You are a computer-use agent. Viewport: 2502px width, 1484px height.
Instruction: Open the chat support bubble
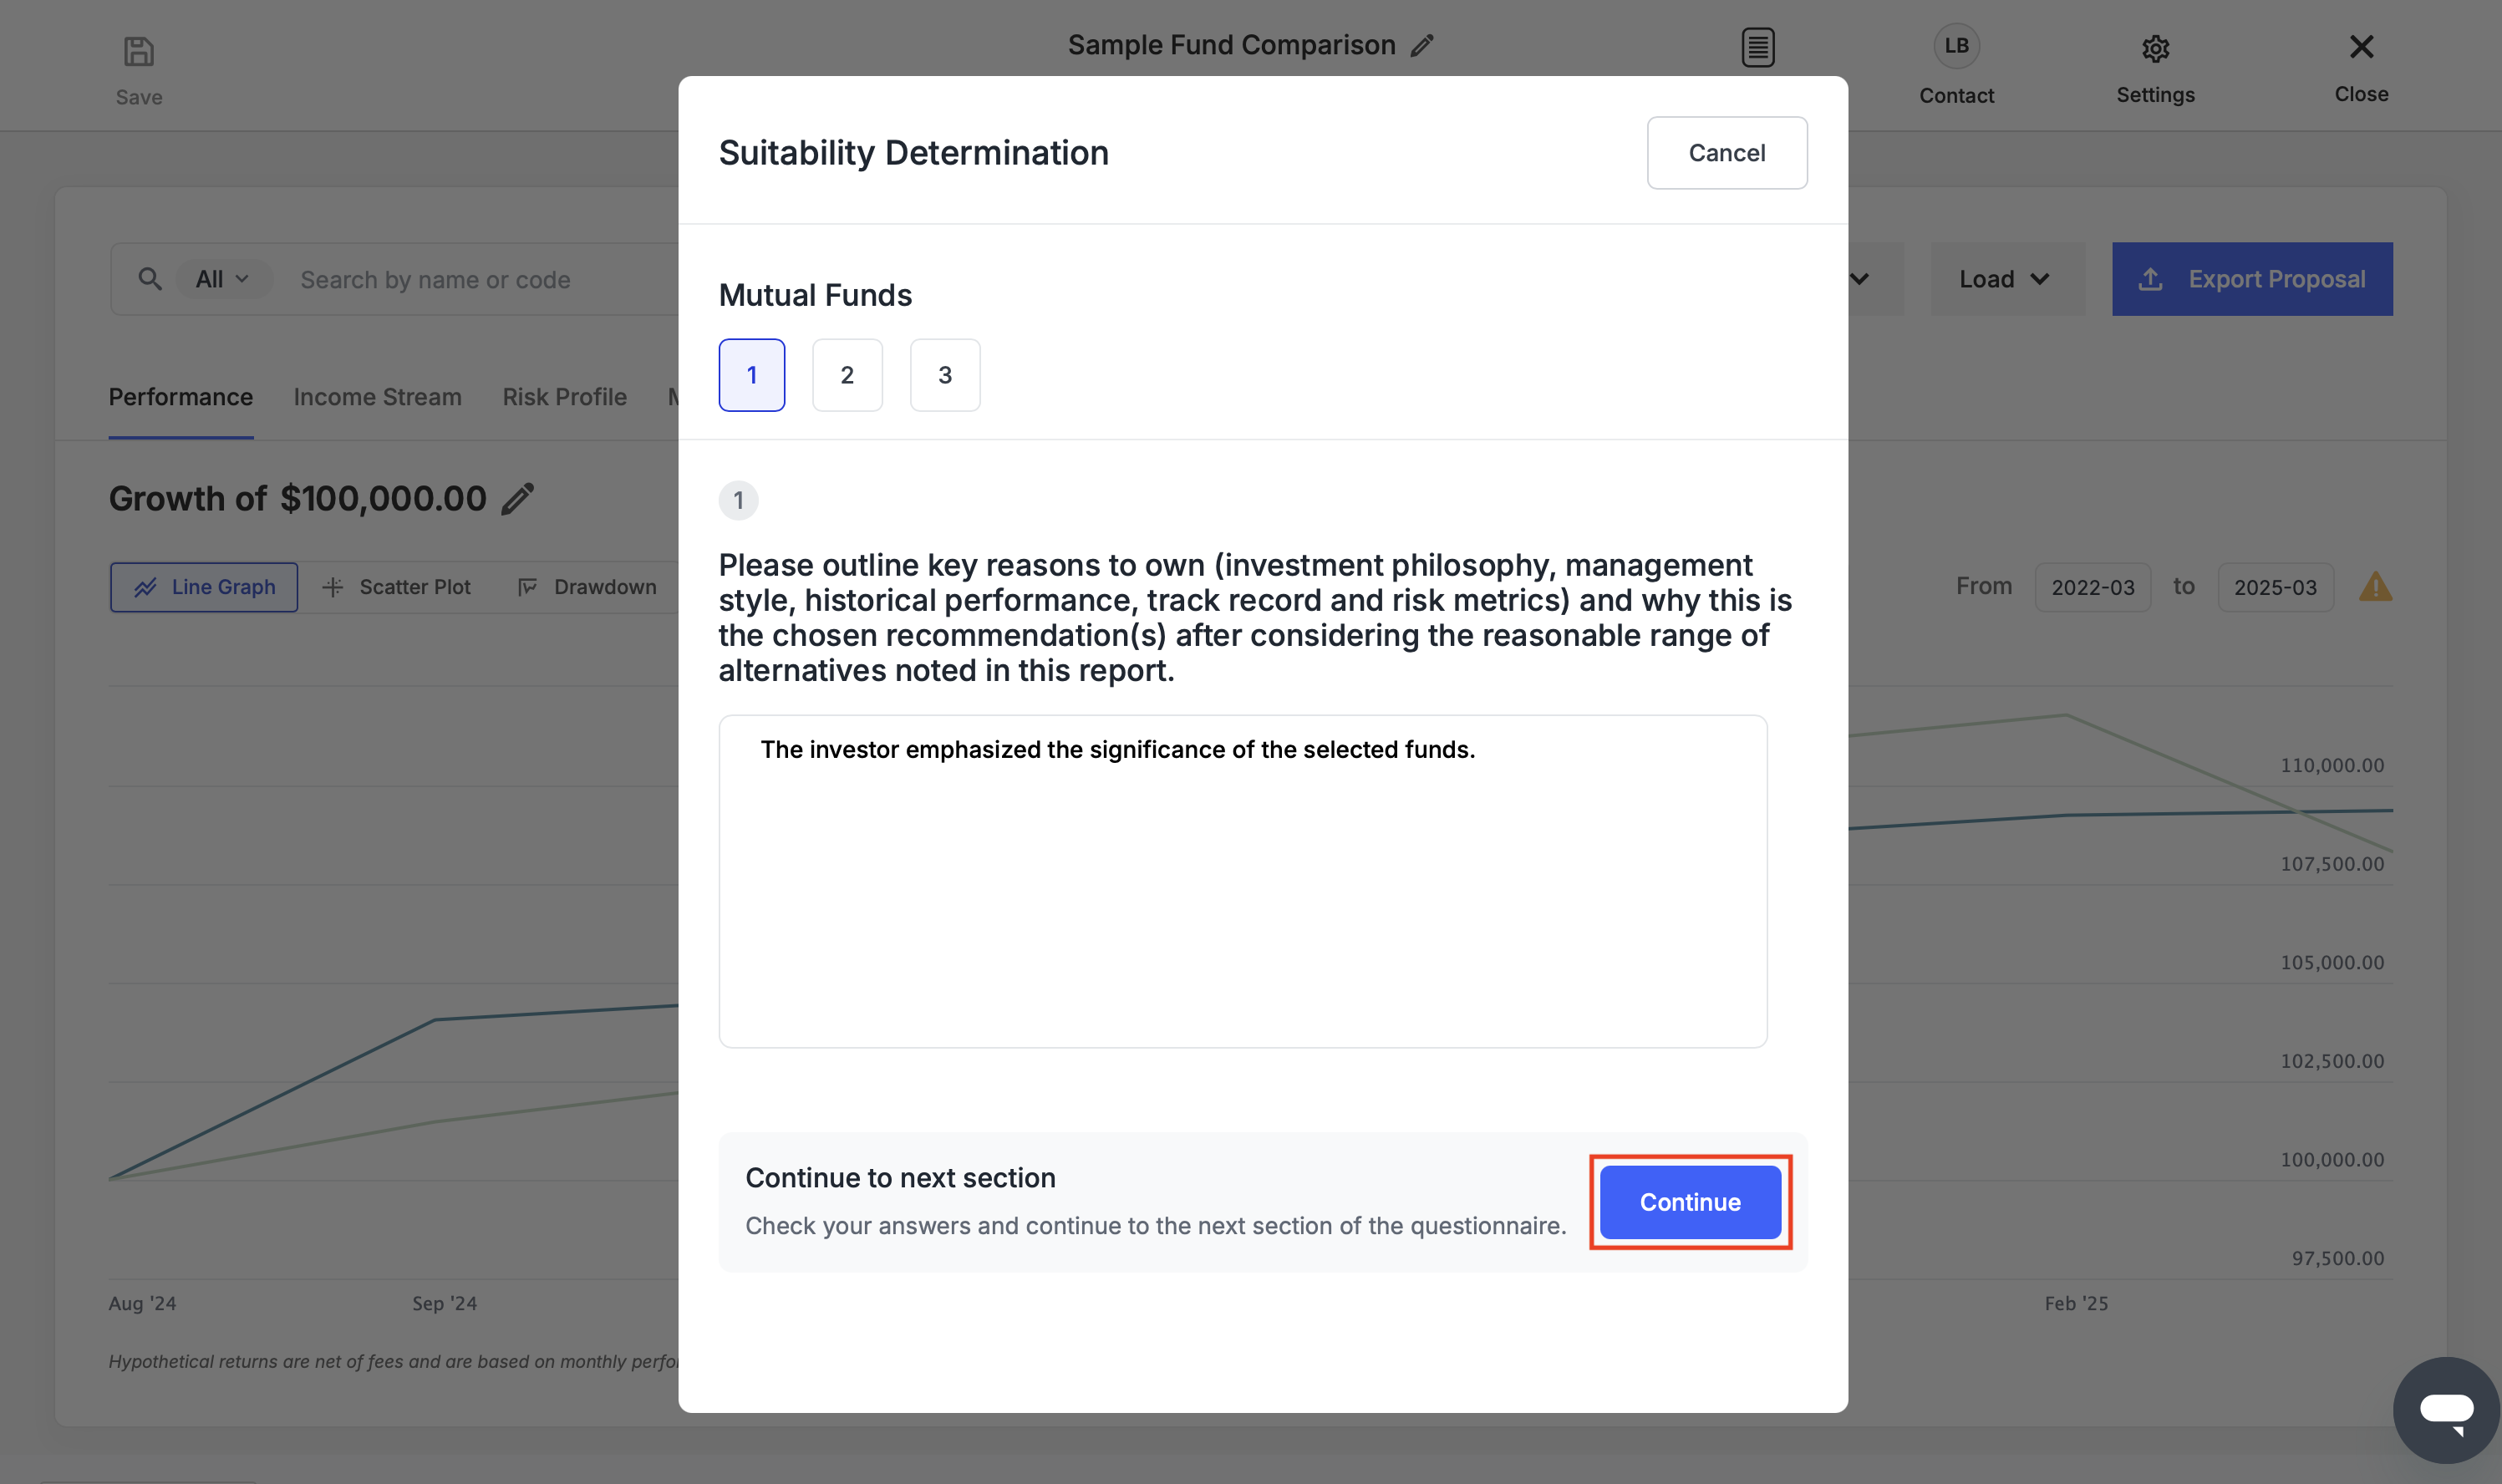(x=2446, y=1410)
